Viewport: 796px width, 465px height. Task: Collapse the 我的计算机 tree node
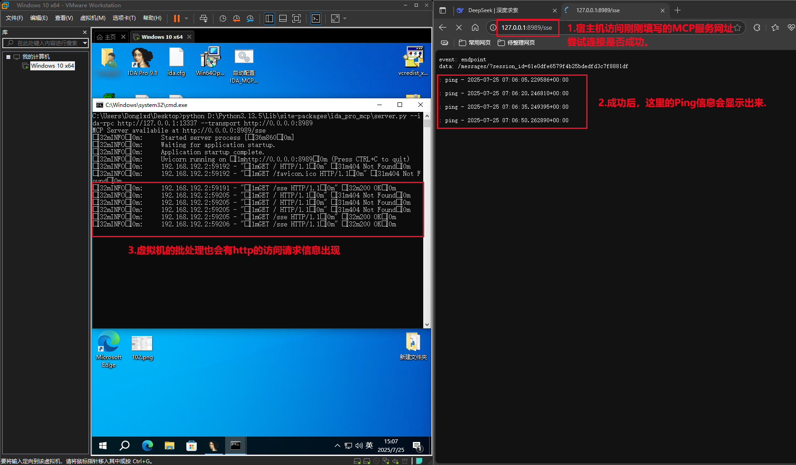coord(8,57)
